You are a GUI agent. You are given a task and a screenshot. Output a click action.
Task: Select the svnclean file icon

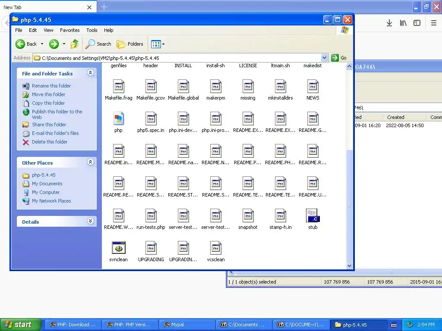[118, 248]
